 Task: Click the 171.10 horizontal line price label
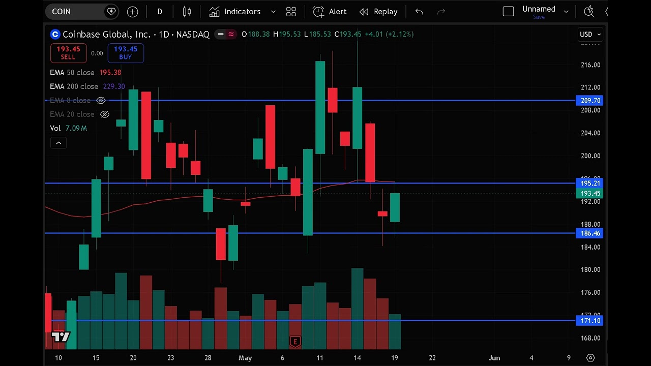589,320
